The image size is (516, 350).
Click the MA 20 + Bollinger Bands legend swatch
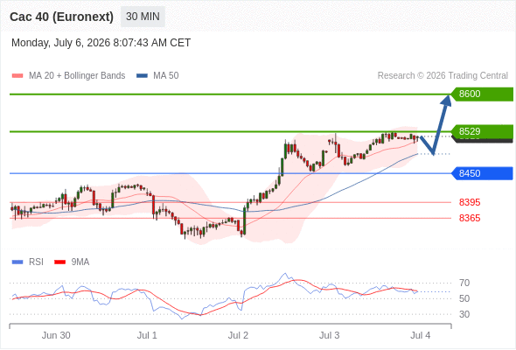coord(17,76)
